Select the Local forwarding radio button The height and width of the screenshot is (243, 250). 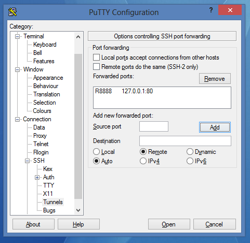pyautogui.click(x=96, y=152)
